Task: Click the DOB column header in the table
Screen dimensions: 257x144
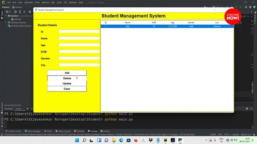Action: 154,22
